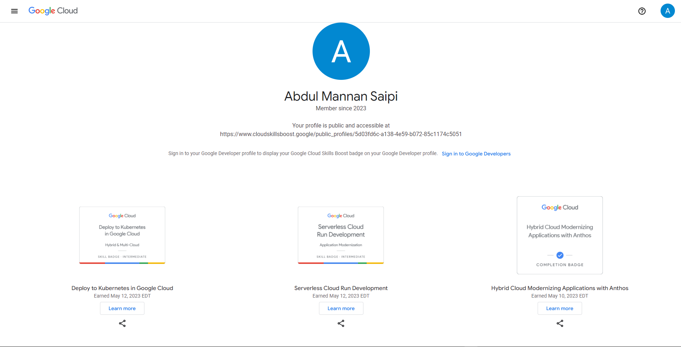The height and width of the screenshot is (347, 681).
Task: Click the Abdul Mannan Saipi profile name
Action: point(341,96)
